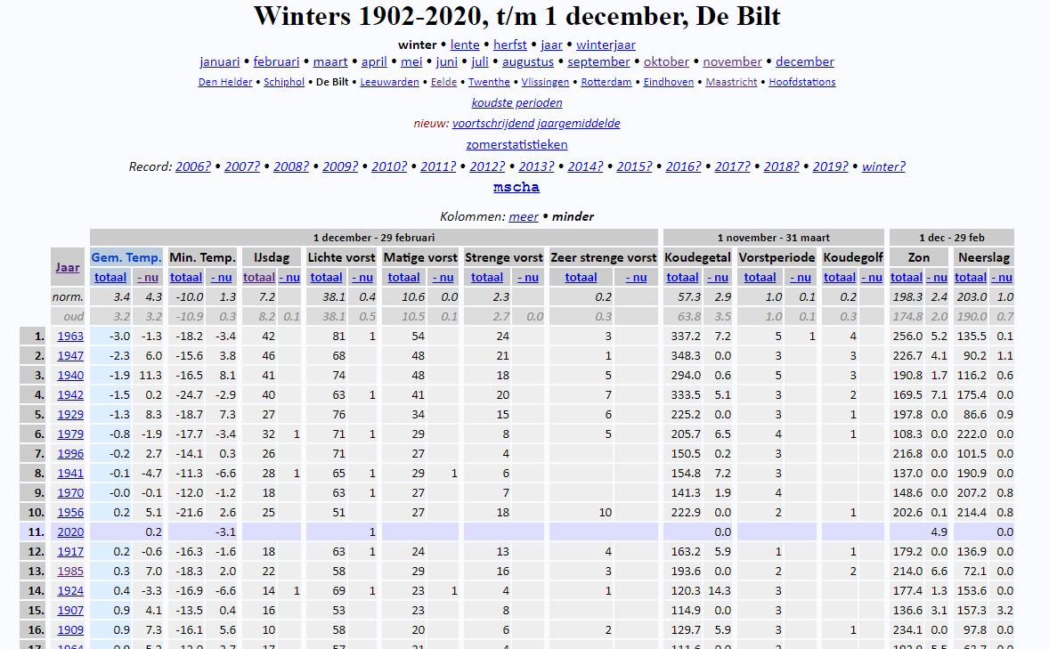Sort by Zeer strenge vorst totaal
This screenshot has width=1049, height=649.
point(581,277)
